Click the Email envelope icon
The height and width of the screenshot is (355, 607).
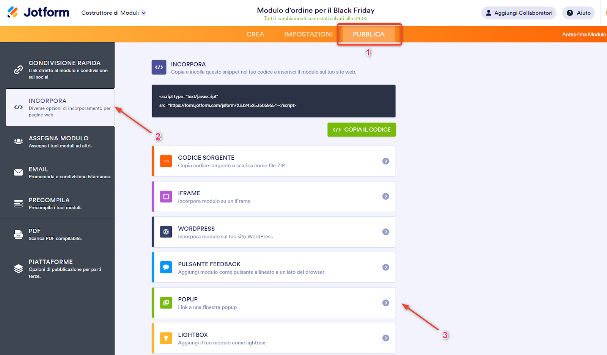point(18,172)
